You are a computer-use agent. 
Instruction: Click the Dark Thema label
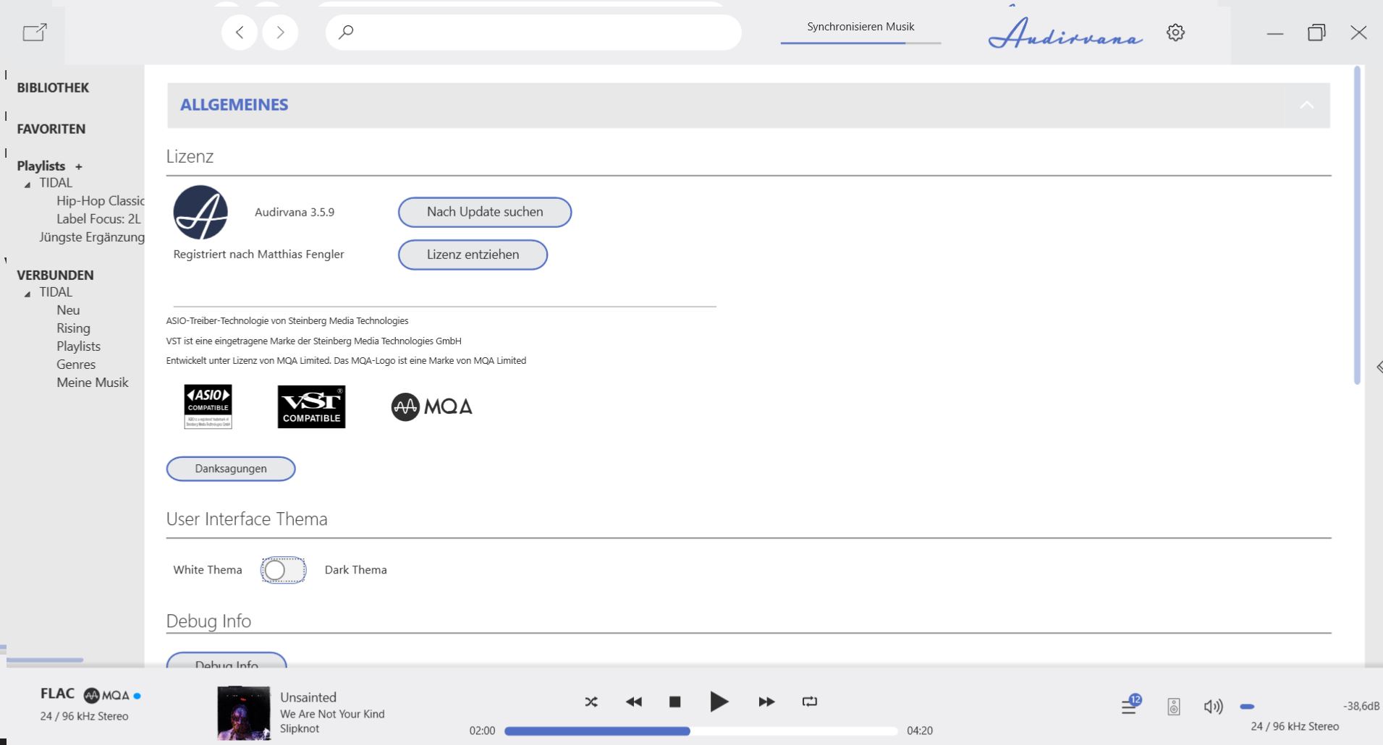pos(355,570)
